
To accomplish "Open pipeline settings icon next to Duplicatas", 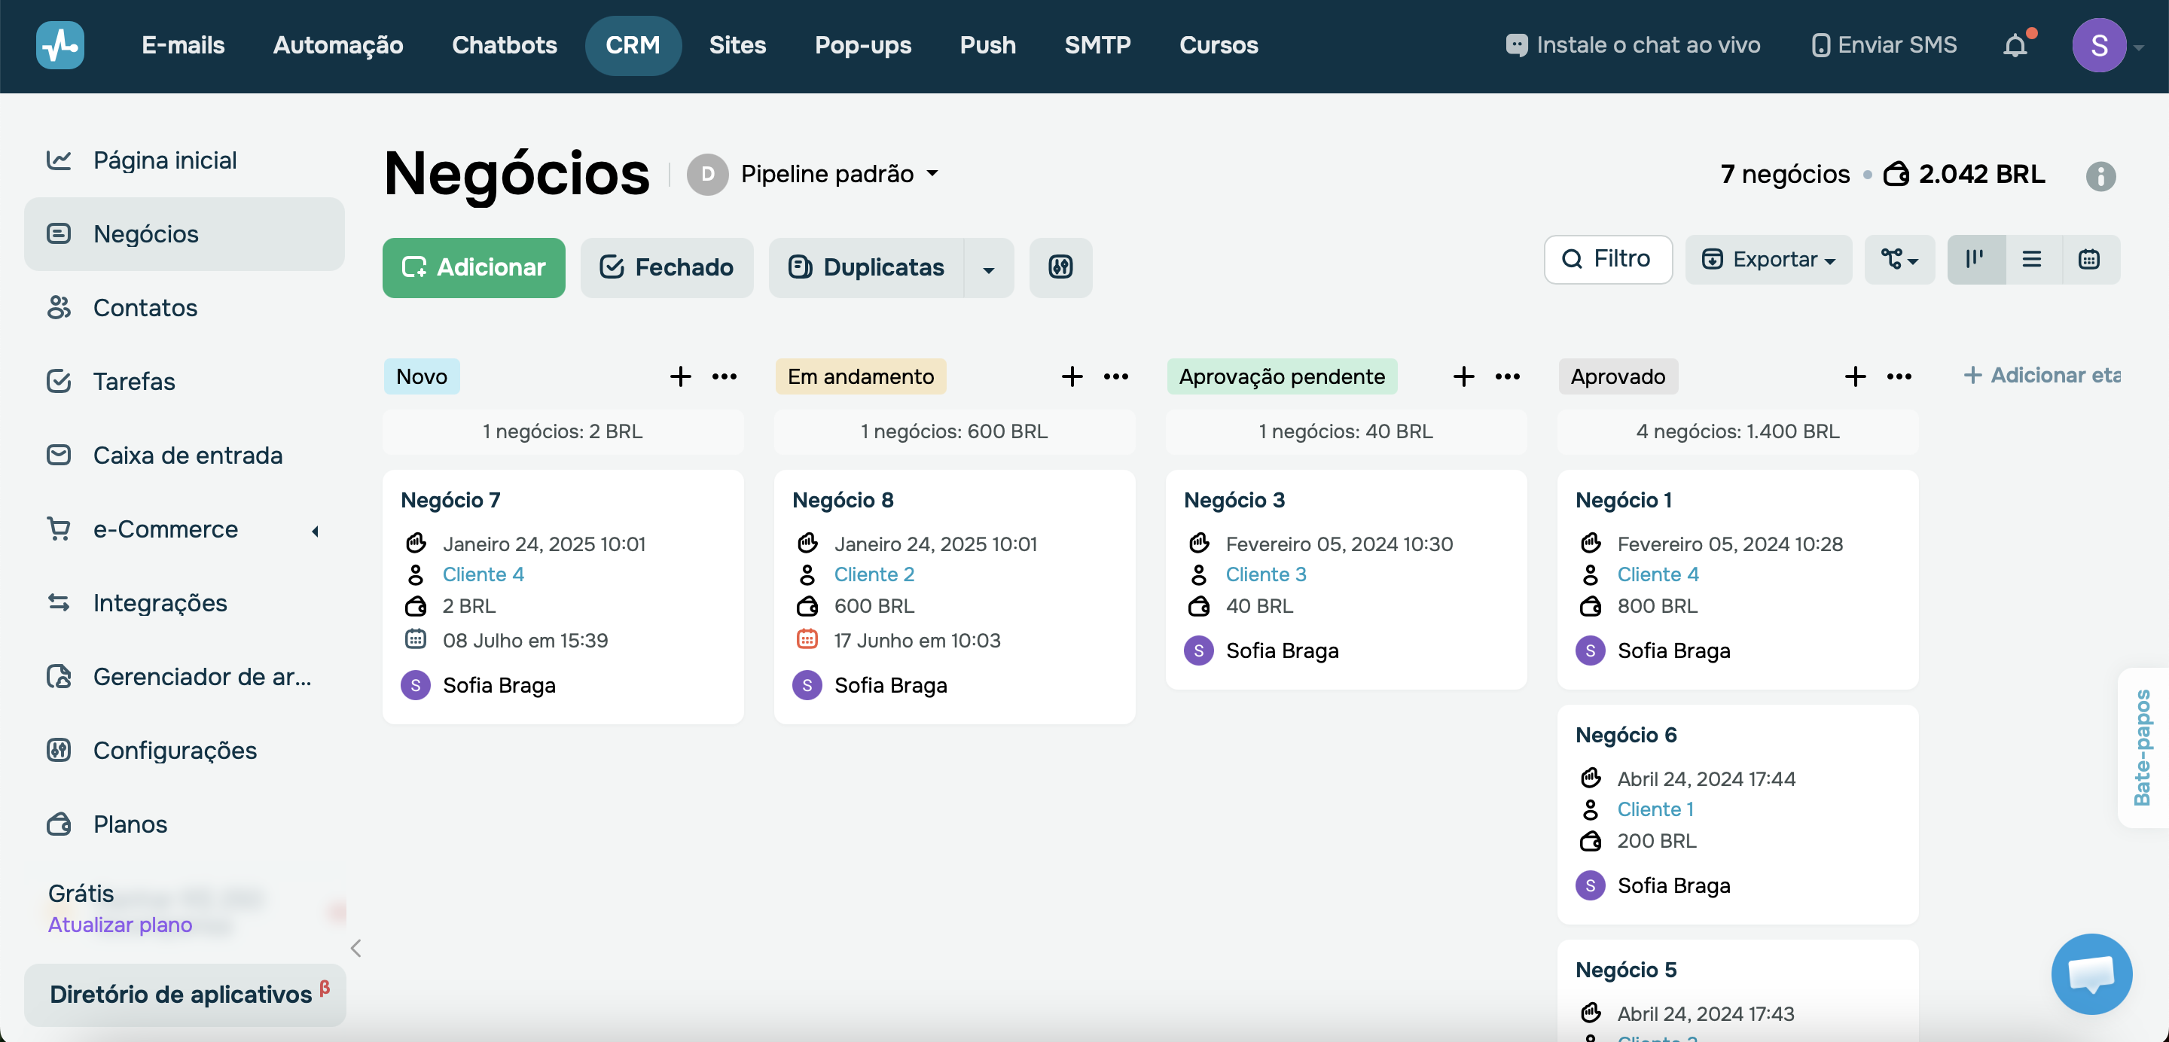I will tap(1060, 268).
